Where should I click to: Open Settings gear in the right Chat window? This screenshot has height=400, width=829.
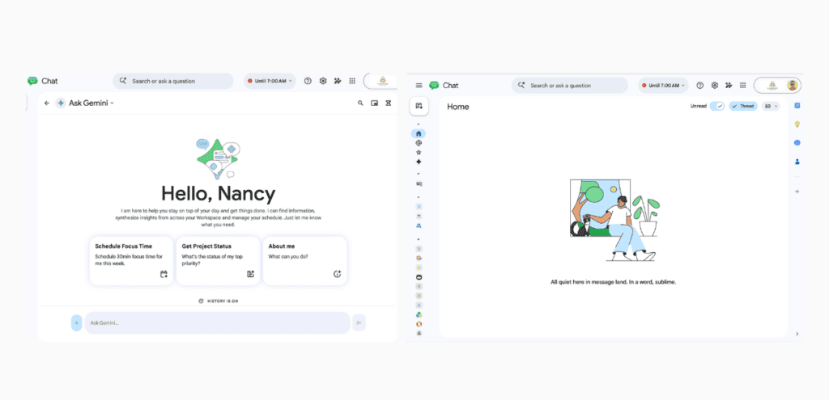click(715, 86)
